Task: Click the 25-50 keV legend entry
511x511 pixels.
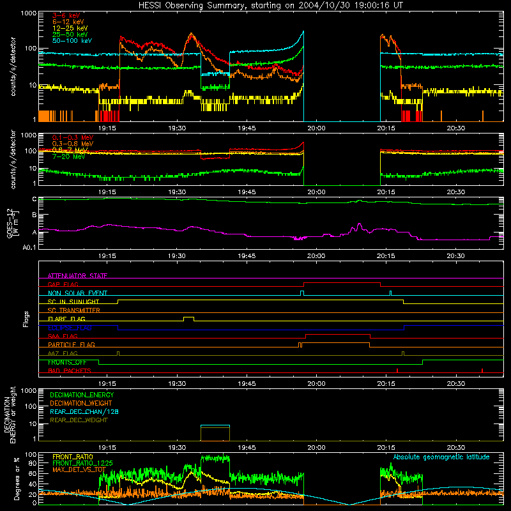Action: point(70,34)
